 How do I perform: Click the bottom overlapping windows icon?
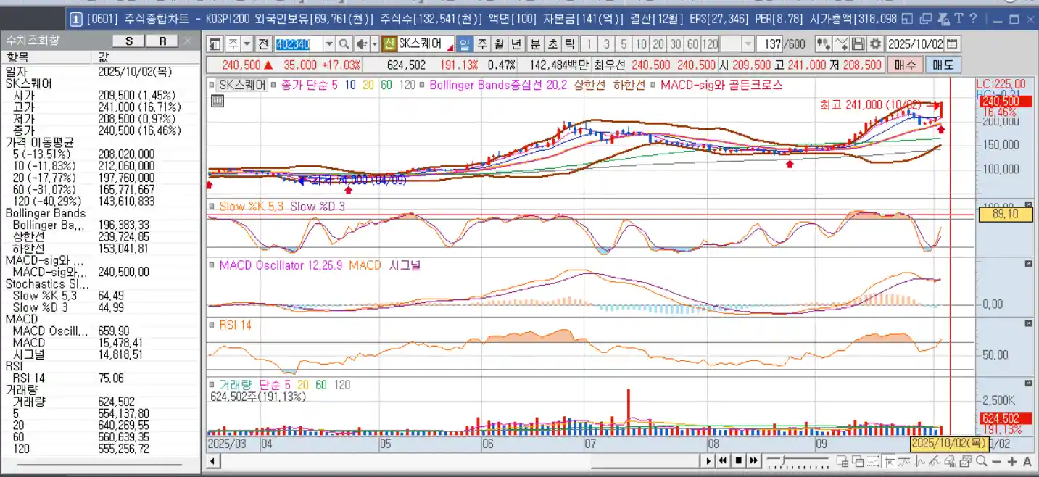pyautogui.click(x=858, y=461)
